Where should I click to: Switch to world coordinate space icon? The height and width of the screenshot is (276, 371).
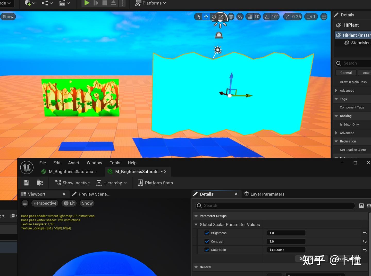pyautogui.click(x=231, y=17)
